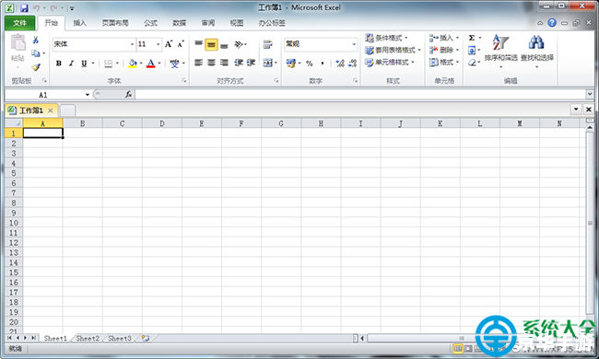The image size is (599, 359).
Task: Click the Clear eraser icon
Action: [472, 63]
